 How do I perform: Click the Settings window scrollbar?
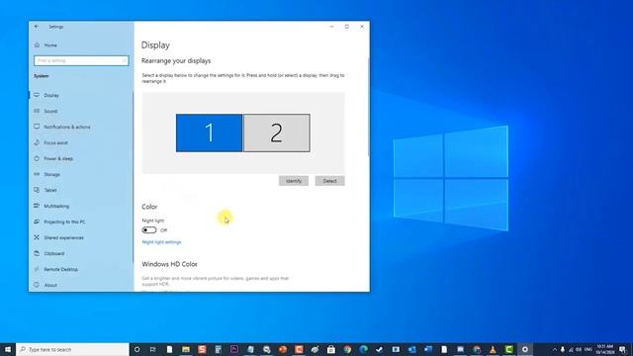point(368,107)
